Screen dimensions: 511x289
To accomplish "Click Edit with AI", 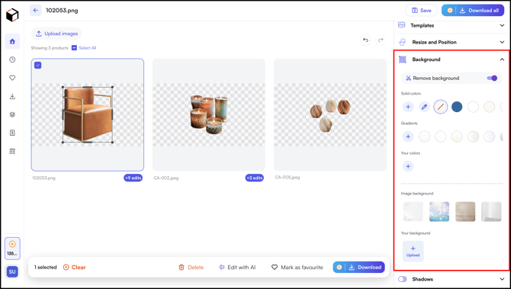I will point(237,267).
